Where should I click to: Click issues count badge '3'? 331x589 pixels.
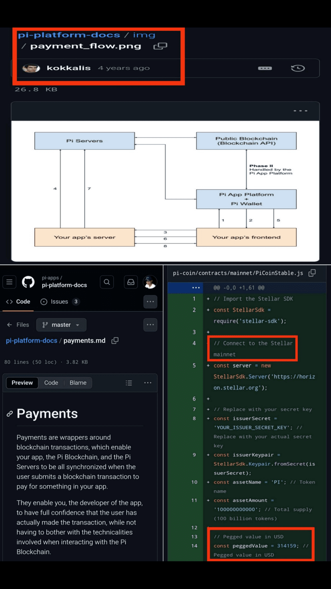76,302
